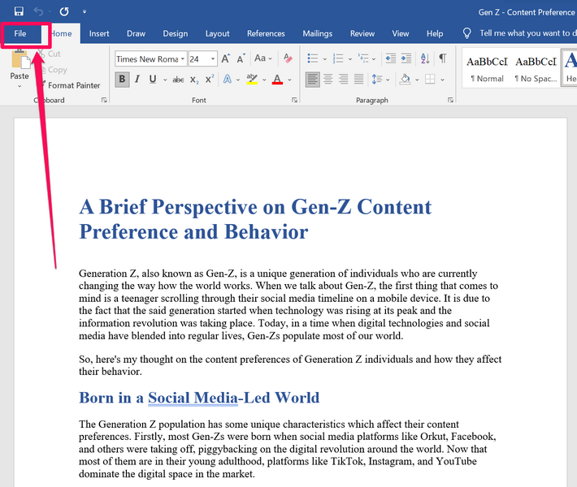Open the font size dropdown
The image size is (577, 487).
tap(214, 59)
